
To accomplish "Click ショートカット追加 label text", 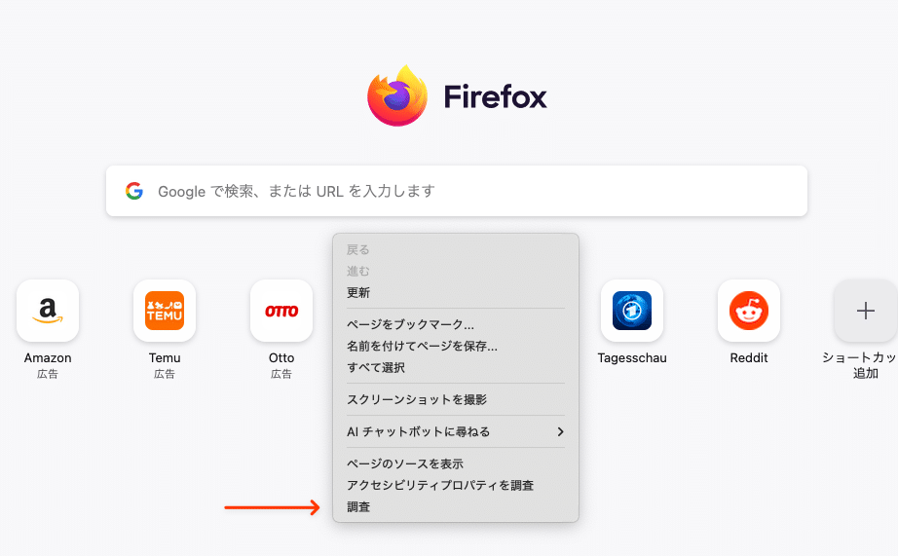I will pos(861,365).
